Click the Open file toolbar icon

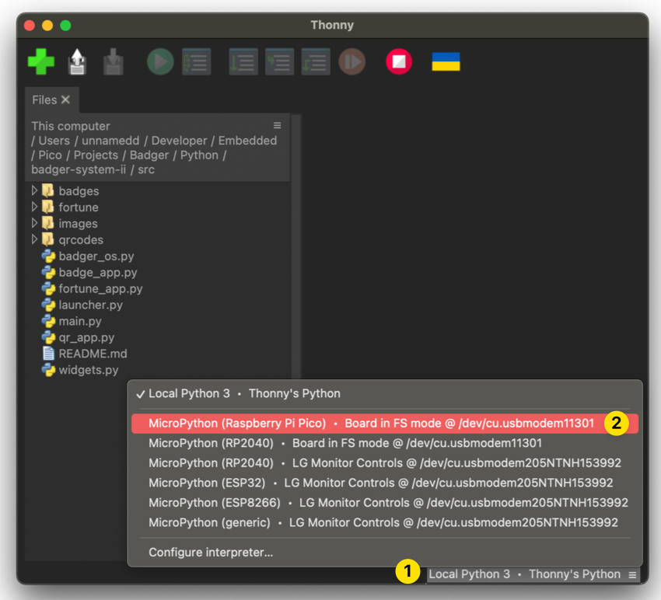click(77, 62)
